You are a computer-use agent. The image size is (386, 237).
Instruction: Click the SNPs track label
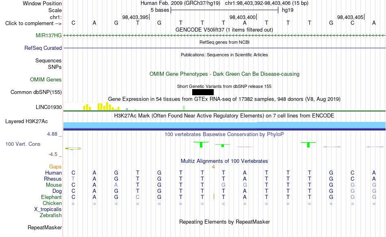point(55,67)
